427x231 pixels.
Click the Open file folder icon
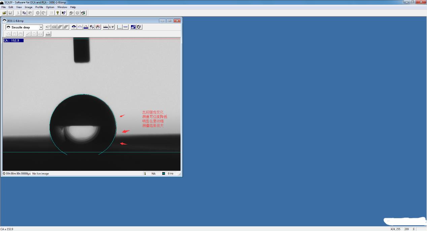(x=4, y=13)
